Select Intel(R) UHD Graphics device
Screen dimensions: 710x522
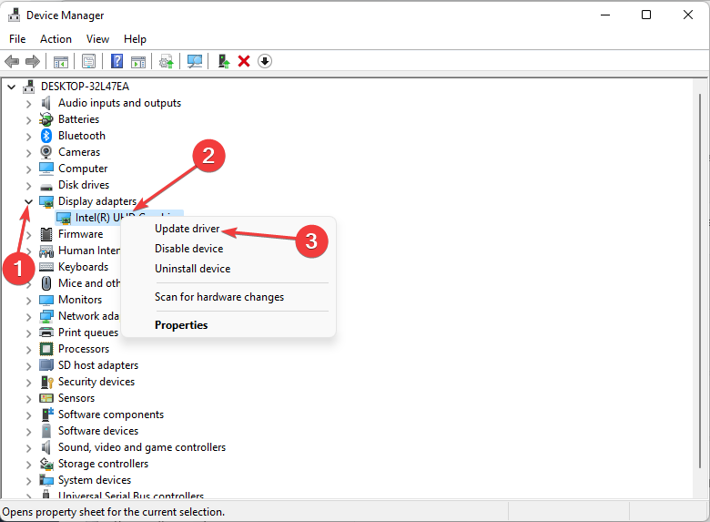click(119, 218)
